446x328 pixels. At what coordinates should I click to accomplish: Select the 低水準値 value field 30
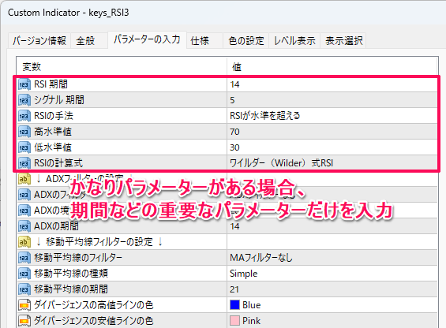[332, 147]
